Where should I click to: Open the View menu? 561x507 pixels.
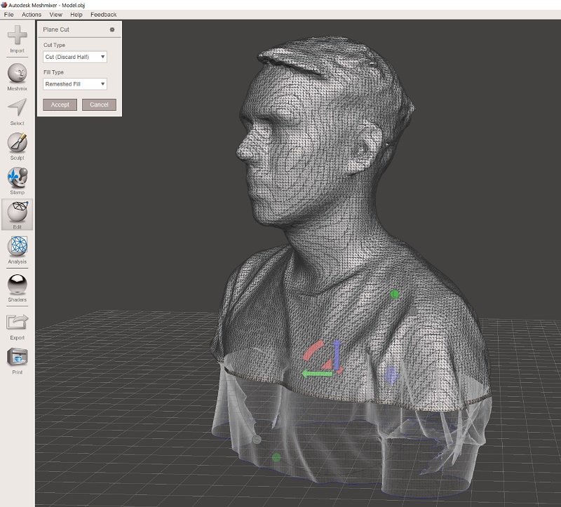[56, 15]
